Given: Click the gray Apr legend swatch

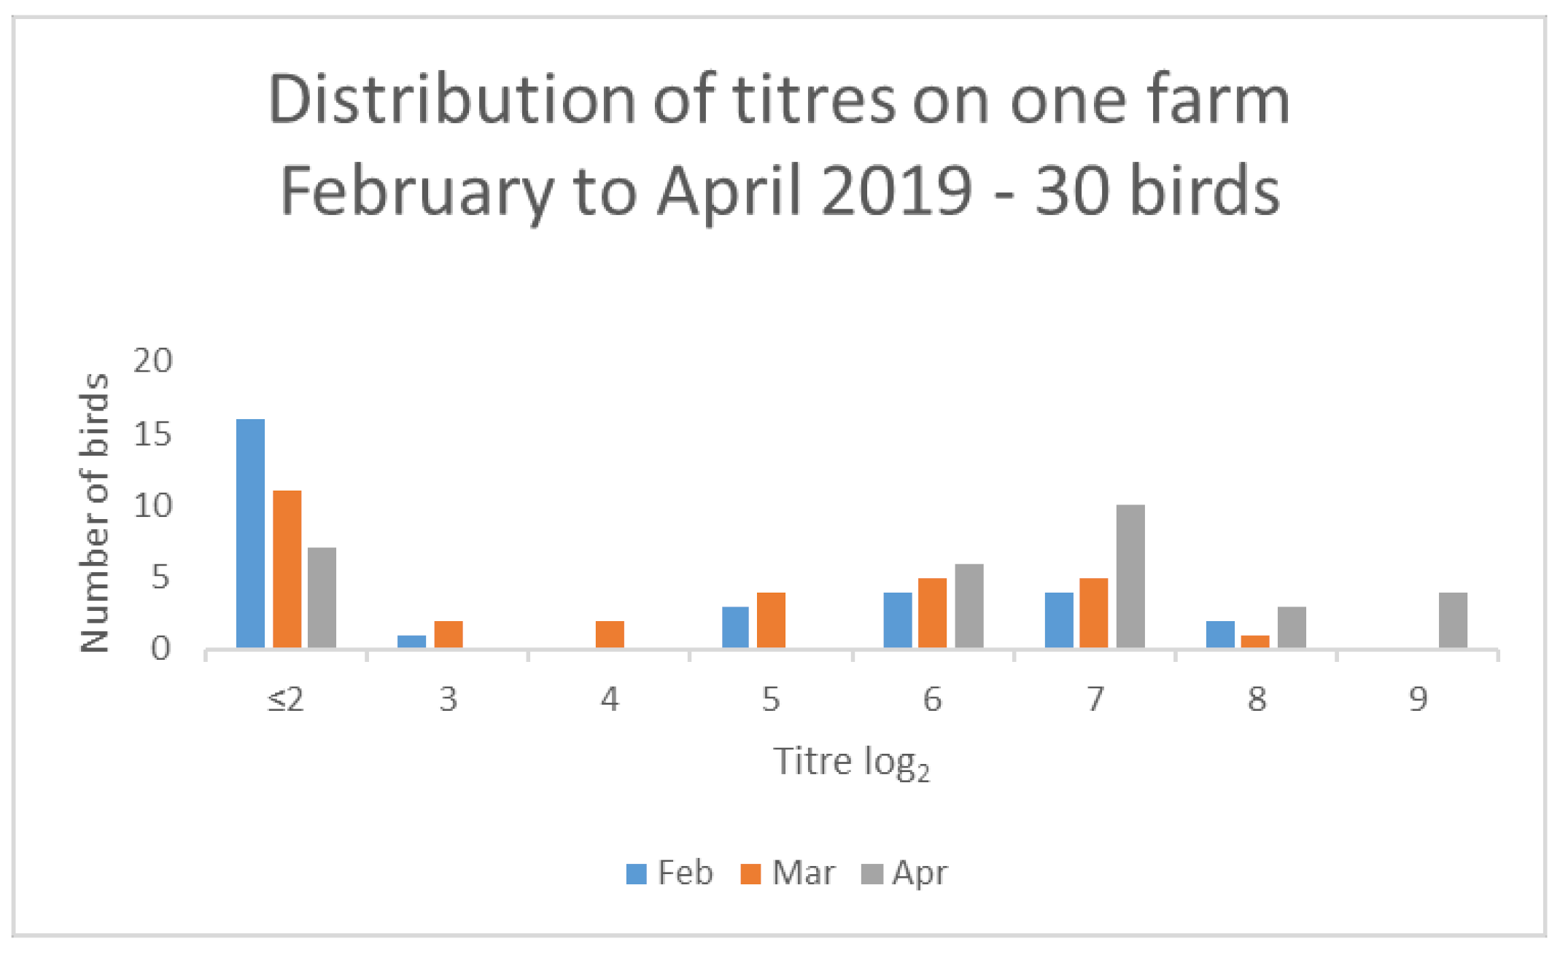Looking at the screenshot, I should [x=872, y=873].
